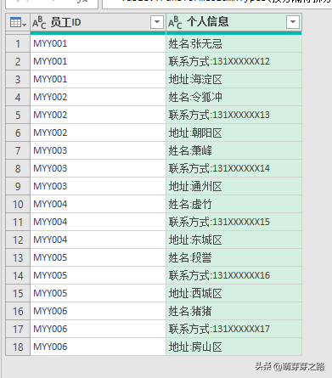Select the MYY006 cell in row 18
This screenshot has height=378, width=332.
click(98, 347)
